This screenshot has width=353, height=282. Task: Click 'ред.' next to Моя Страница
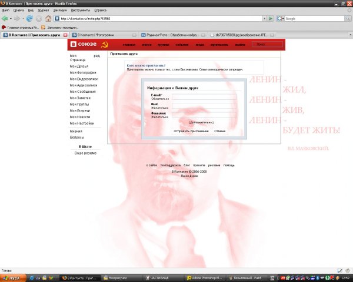(97, 56)
